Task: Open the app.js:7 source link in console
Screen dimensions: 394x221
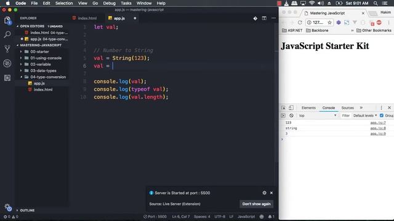Action: pyautogui.click(x=378, y=123)
